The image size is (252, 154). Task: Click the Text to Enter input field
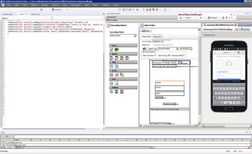pyautogui.click(x=162, y=42)
